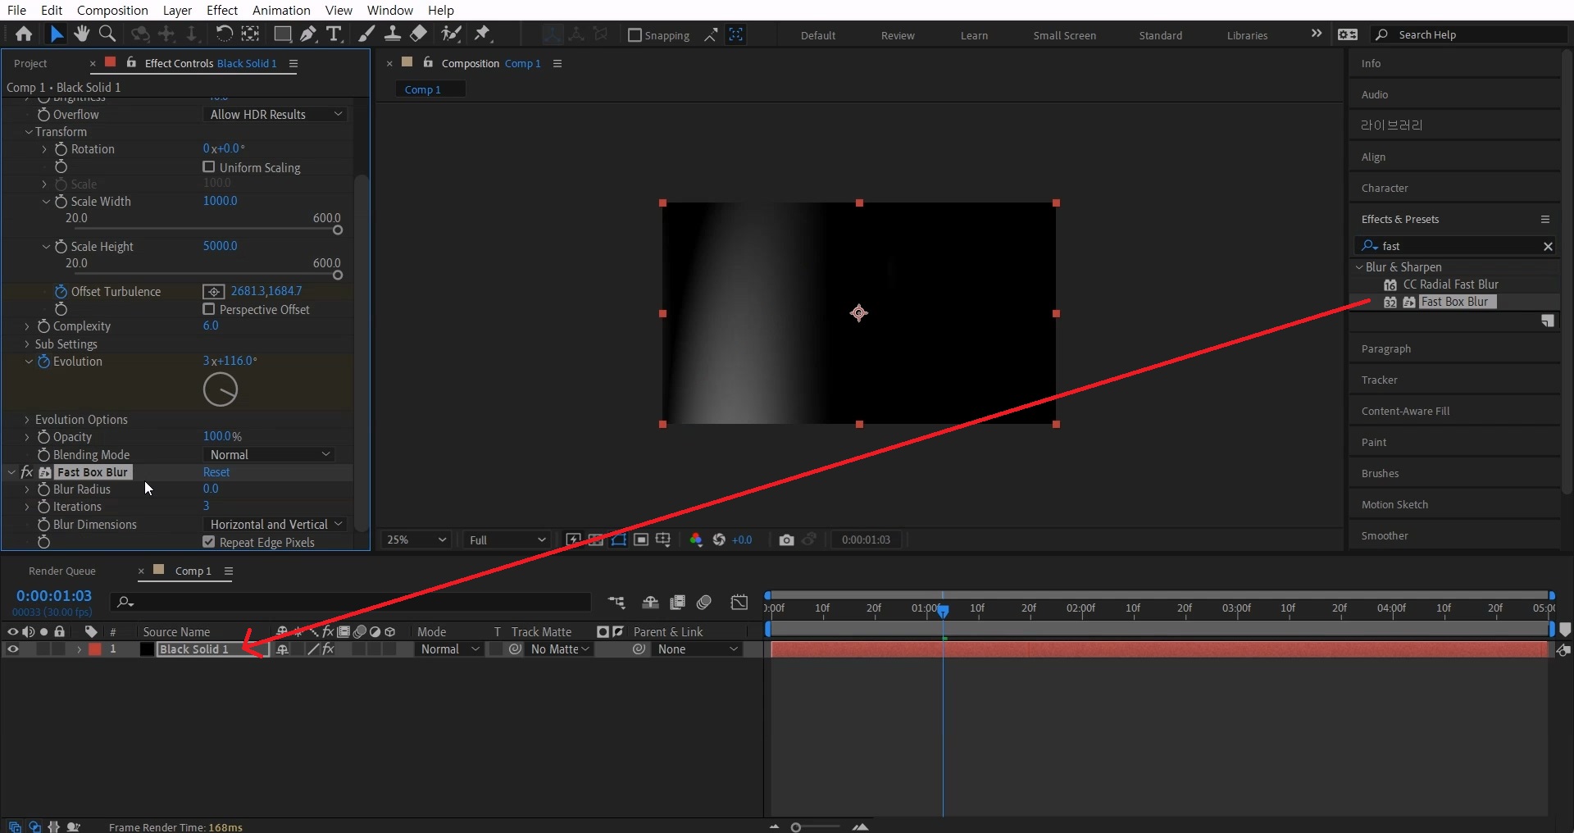Image resolution: width=1574 pixels, height=833 pixels.
Task: Select the Learn workspace
Action: click(974, 35)
